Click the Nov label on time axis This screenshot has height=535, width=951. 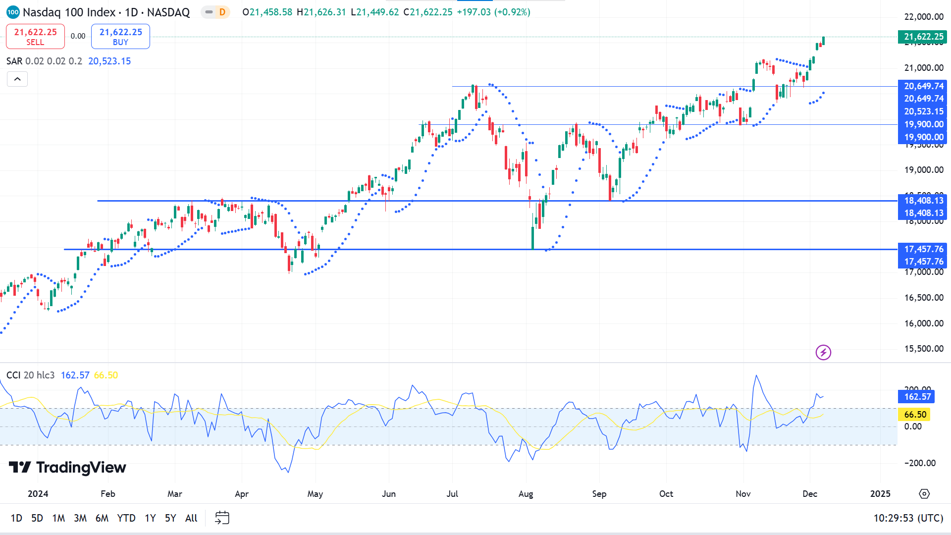(743, 494)
